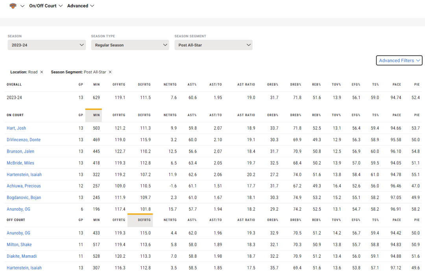Click Mamadi Diakite's OFFRTG value 120.2
Viewport: 425px width, 273px height.
coord(120,256)
